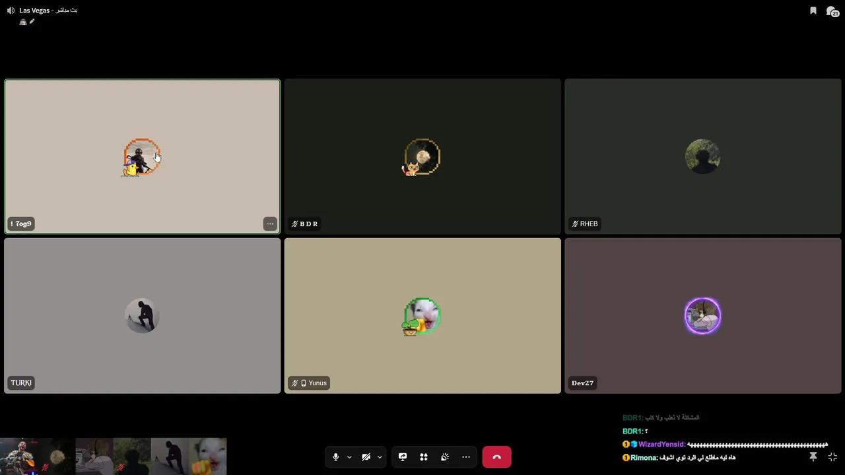Image resolution: width=845 pixels, height=475 pixels.
Task: Select the B D R participant tile
Action: (x=422, y=156)
